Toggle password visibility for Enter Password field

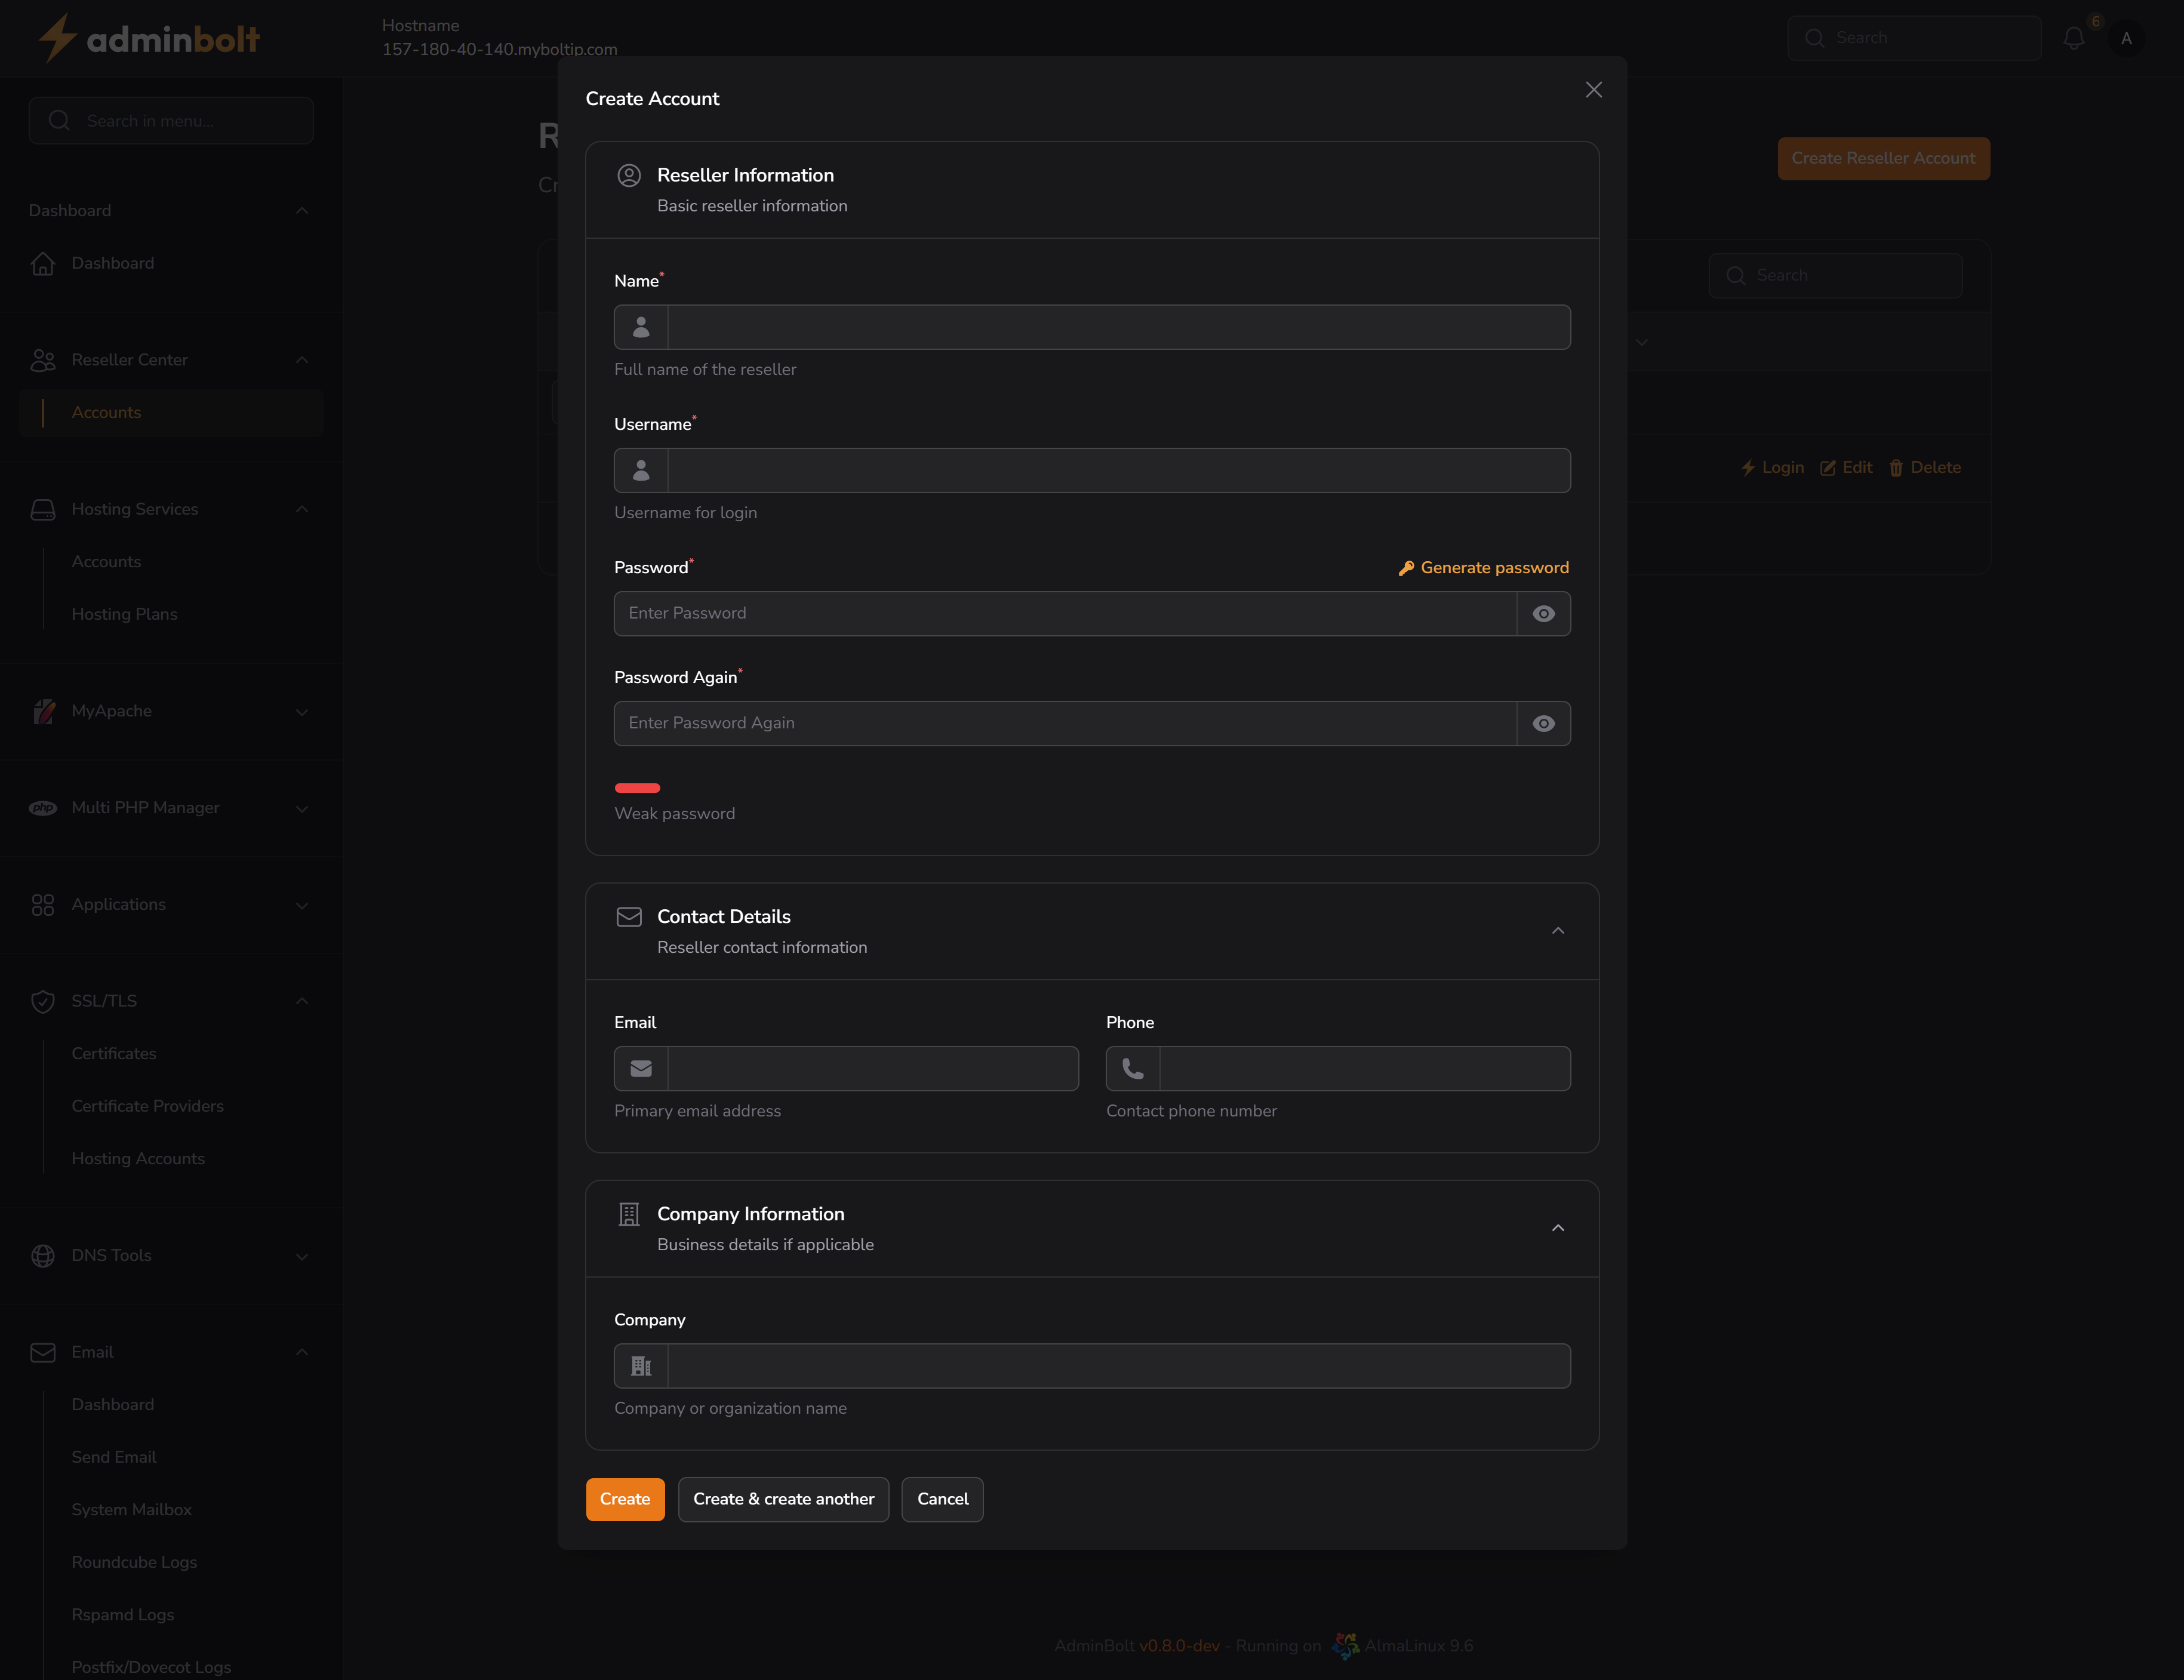1544,613
